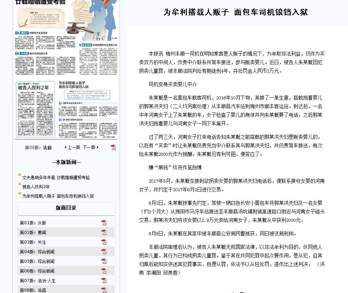Click the 本版新闻 heading

click(x=66, y=162)
